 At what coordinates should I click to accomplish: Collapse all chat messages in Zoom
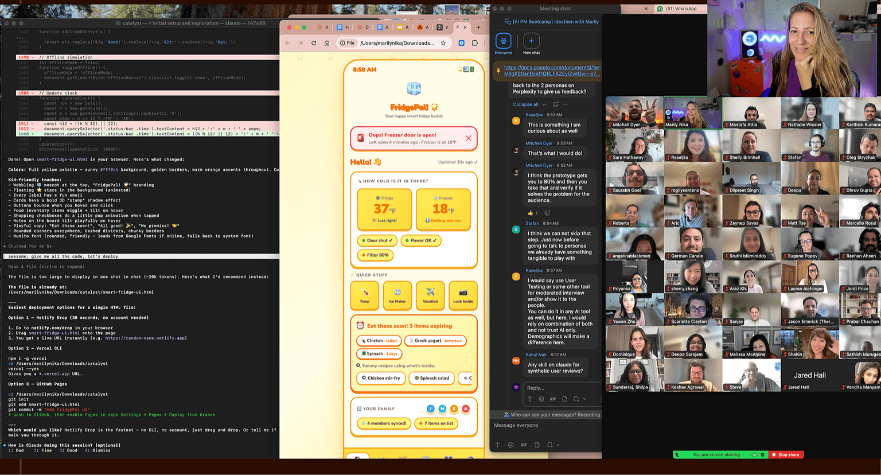(x=525, y=104)
